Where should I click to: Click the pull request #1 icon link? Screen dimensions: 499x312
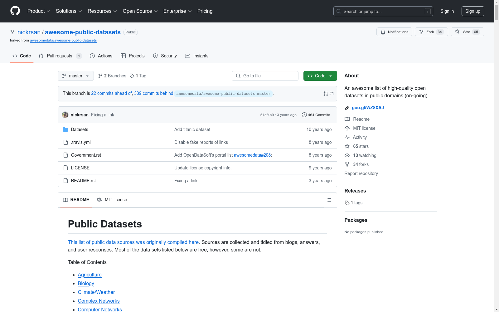coord(328,94)
